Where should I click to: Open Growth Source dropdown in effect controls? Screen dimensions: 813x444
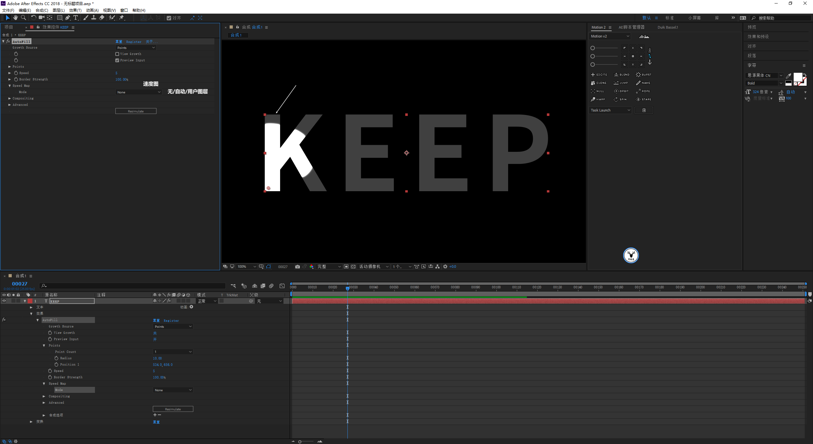coord(136,48)
